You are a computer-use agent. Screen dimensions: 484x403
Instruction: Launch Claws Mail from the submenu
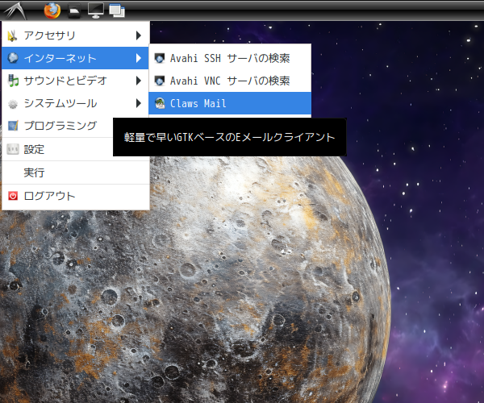230,103
